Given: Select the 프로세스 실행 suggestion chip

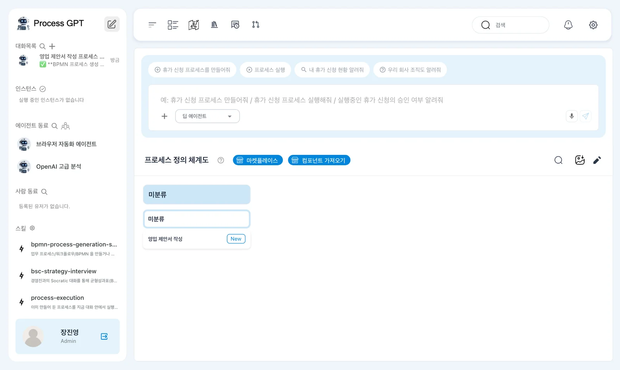Looking at the screenshot, I should (x=265, y=70).
